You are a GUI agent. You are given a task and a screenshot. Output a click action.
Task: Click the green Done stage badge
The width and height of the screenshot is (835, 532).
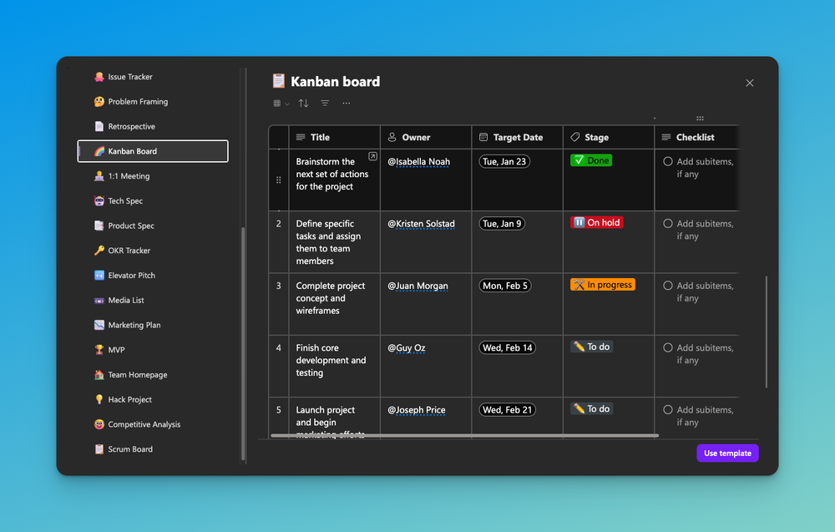click(590, 160)
